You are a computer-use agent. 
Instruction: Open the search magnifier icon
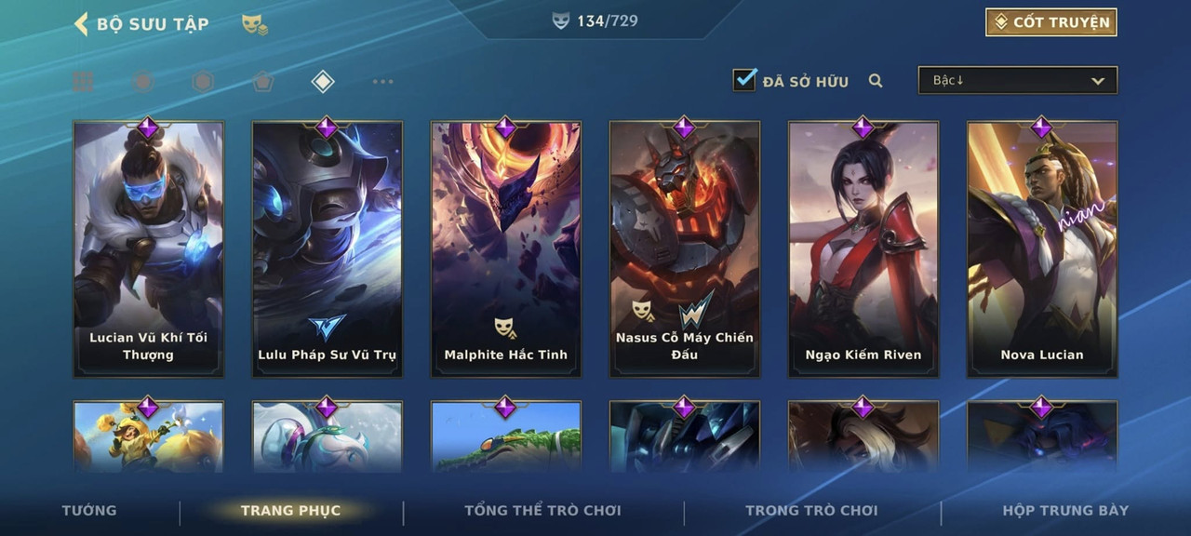pos(876,81)
